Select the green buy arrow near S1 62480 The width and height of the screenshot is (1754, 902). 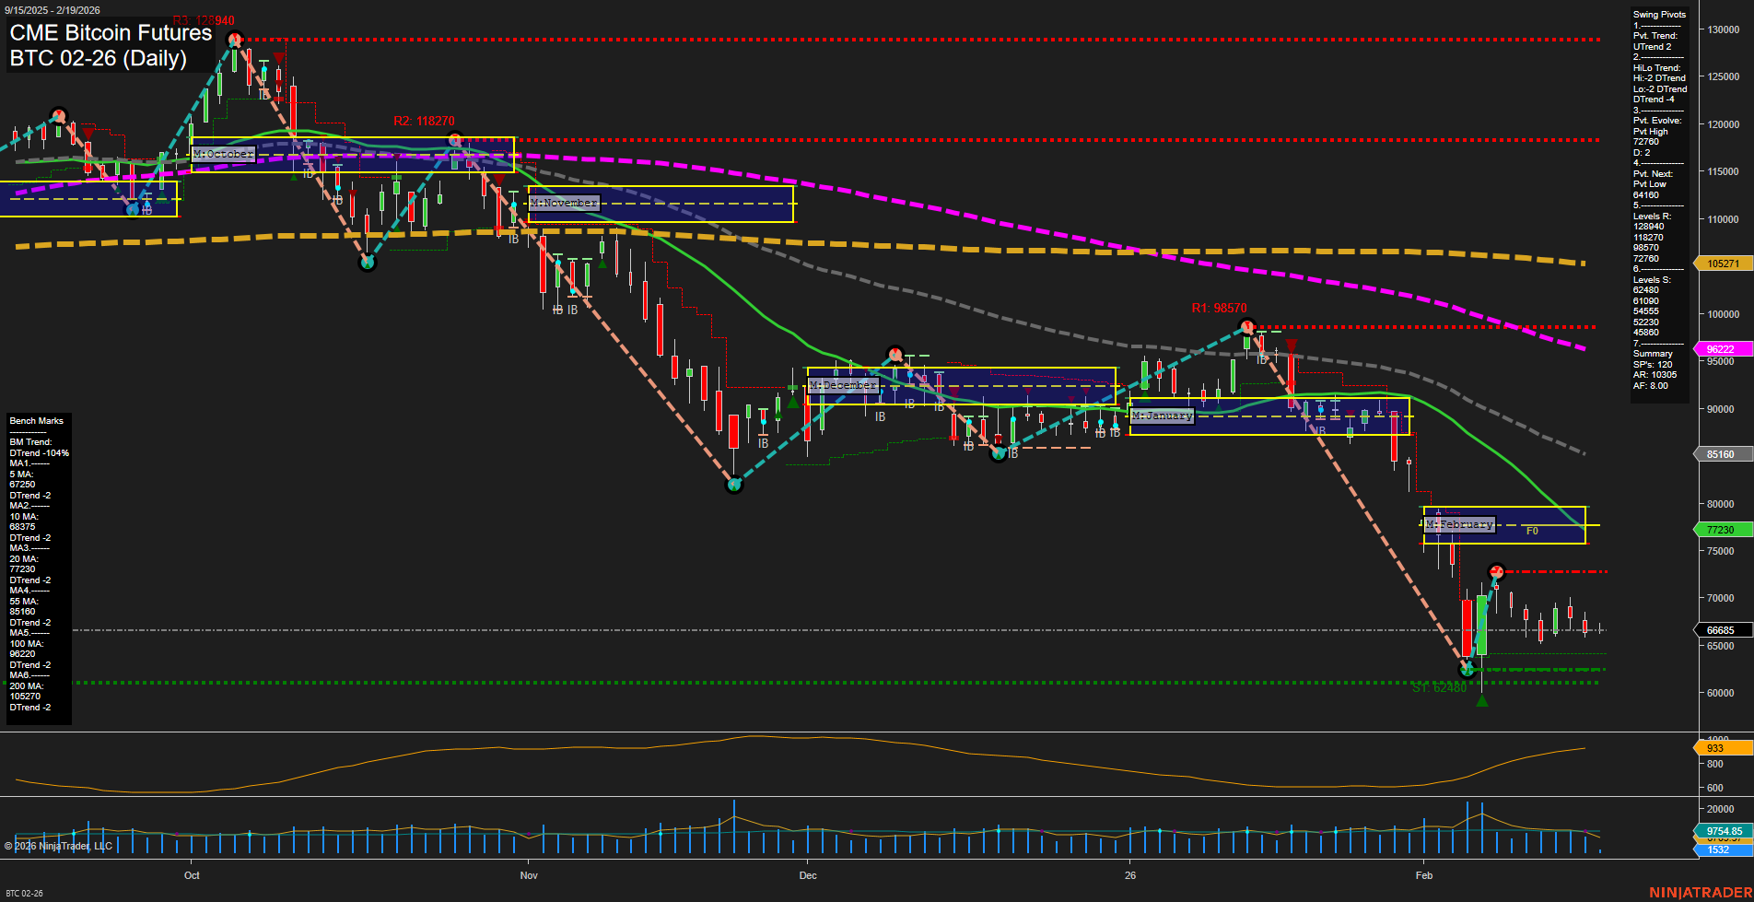pyautogui.click(x=1483, y=701)
